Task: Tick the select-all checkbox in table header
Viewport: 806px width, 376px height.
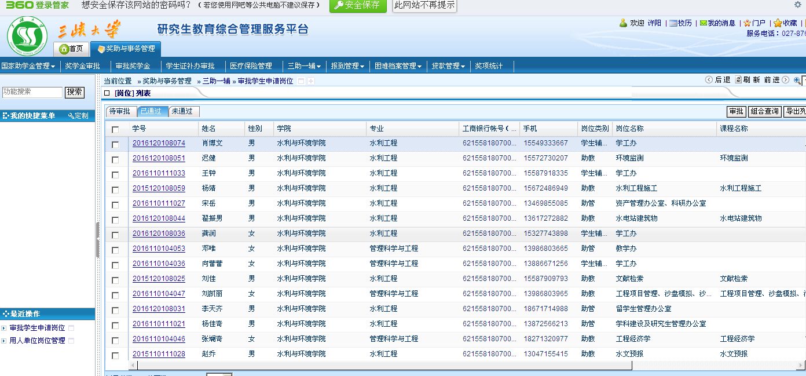Action: 115,129
